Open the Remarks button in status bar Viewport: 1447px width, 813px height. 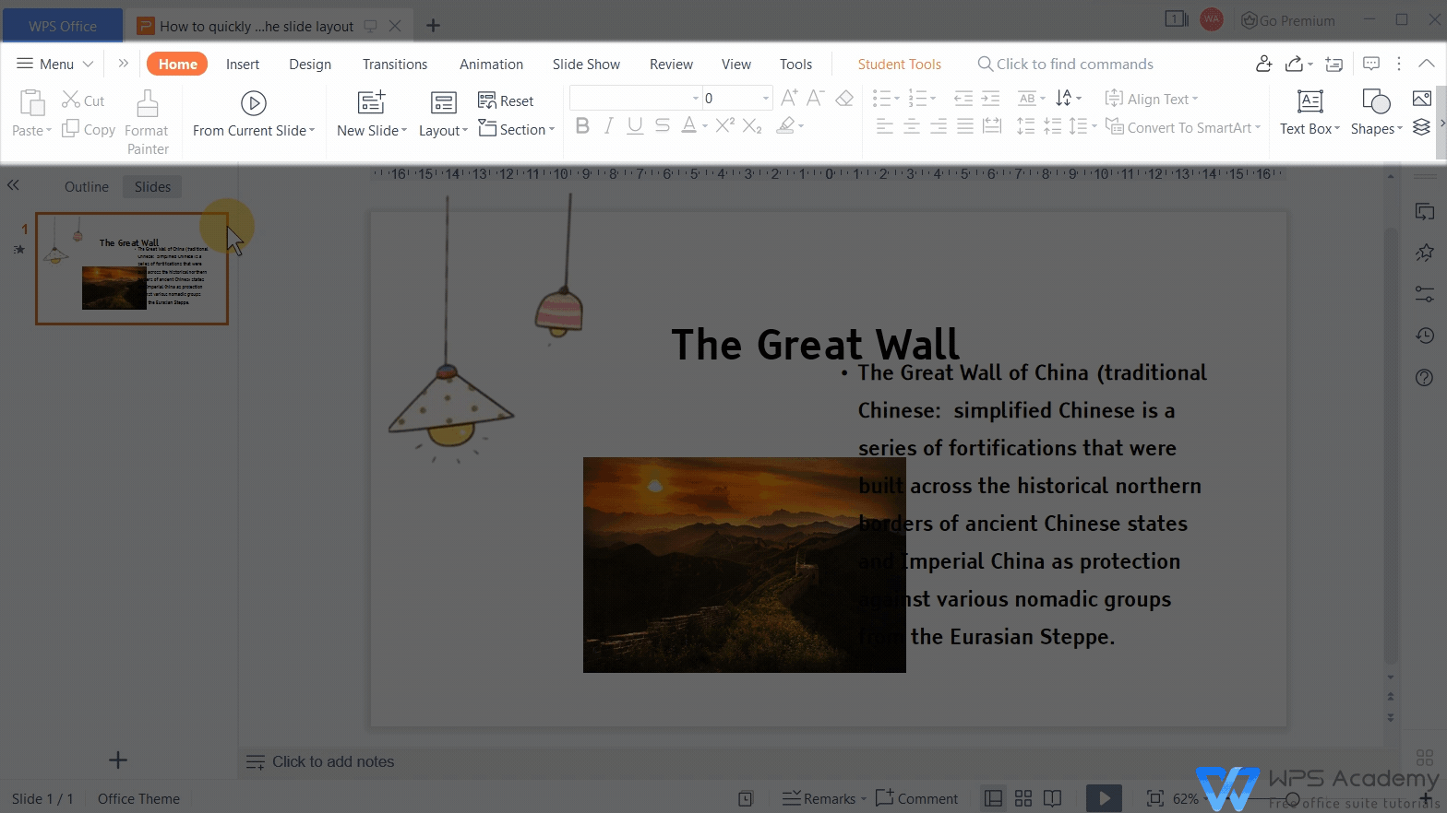pyautogui.click(x=824, y=798)
